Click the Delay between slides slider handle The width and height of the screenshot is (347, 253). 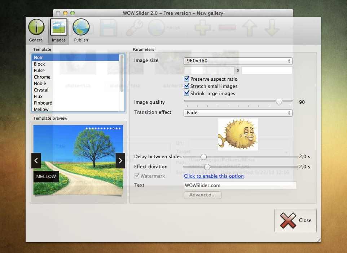point(203,156)
